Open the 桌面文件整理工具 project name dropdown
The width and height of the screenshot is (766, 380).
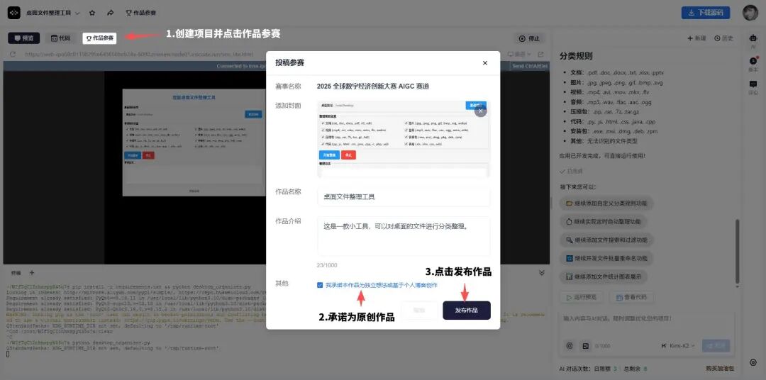(x=52, y=13)
